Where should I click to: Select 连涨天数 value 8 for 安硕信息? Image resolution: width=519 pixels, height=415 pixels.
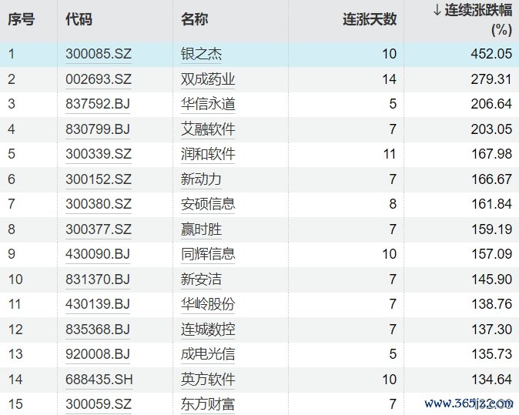pos(393,204)
